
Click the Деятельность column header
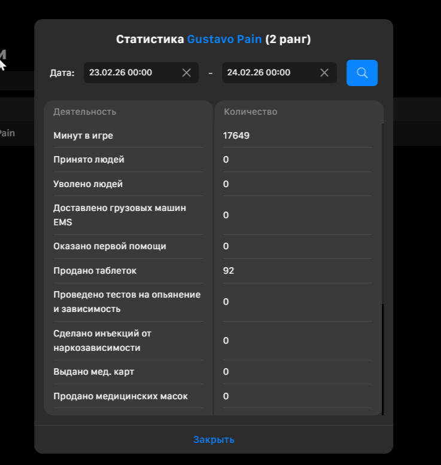[84, 112]
